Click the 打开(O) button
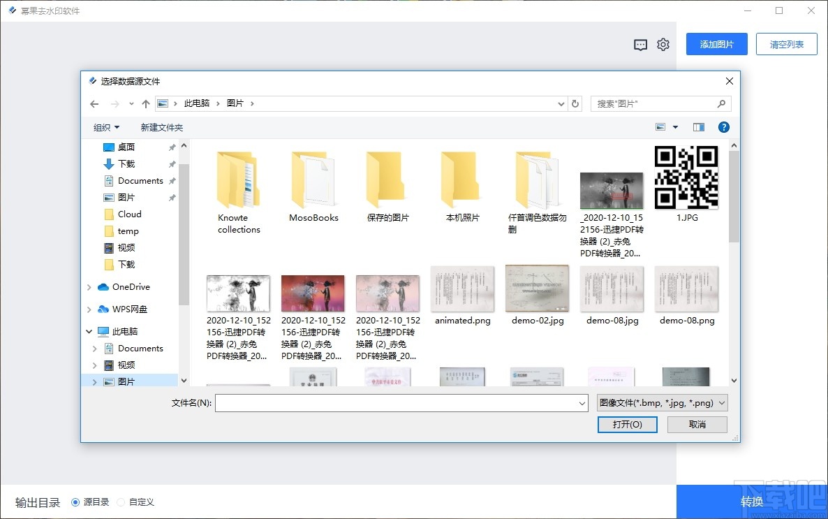This screenshot has height=519, width=828. pos(628,425)
